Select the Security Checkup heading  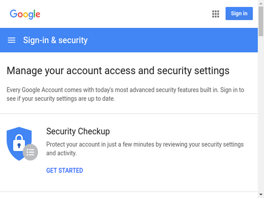pyautogui.click(x=78, y=131)
